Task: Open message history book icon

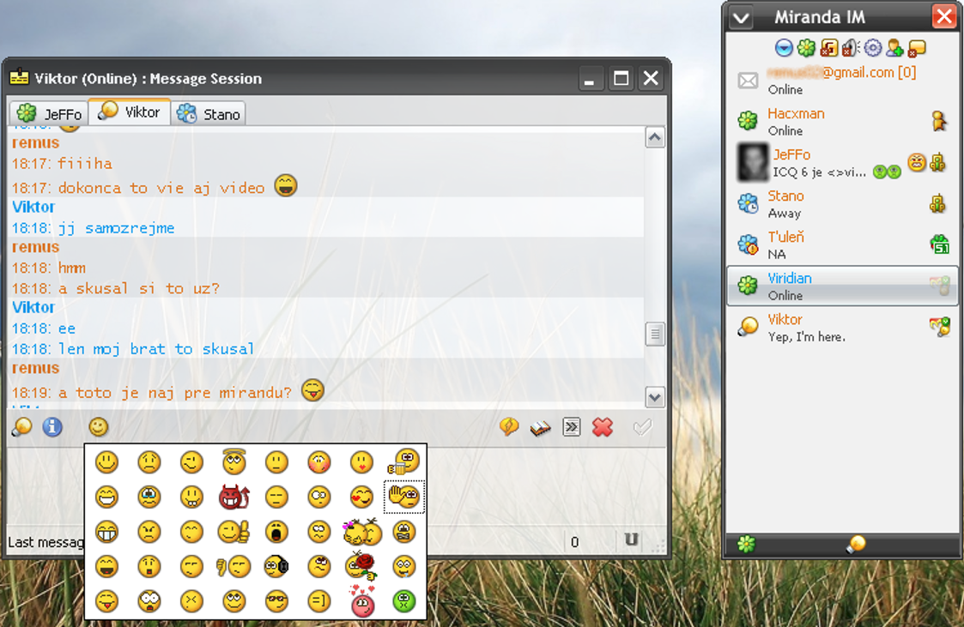Action: coord(540,427)
